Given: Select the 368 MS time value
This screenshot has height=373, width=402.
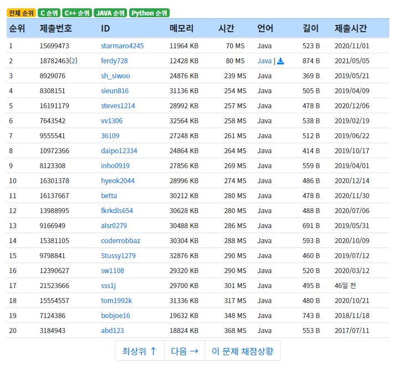Looking at the screenshot, I should (x=235, y=331).
